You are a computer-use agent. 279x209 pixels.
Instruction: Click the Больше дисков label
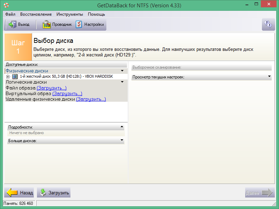click(x=22, y=141)
